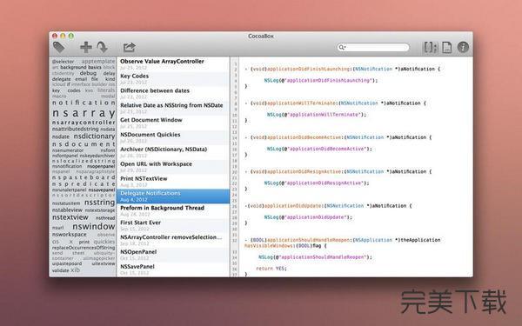Click the curved arrow import icon
Screen dimensions: 522x326
click(102, 47)
